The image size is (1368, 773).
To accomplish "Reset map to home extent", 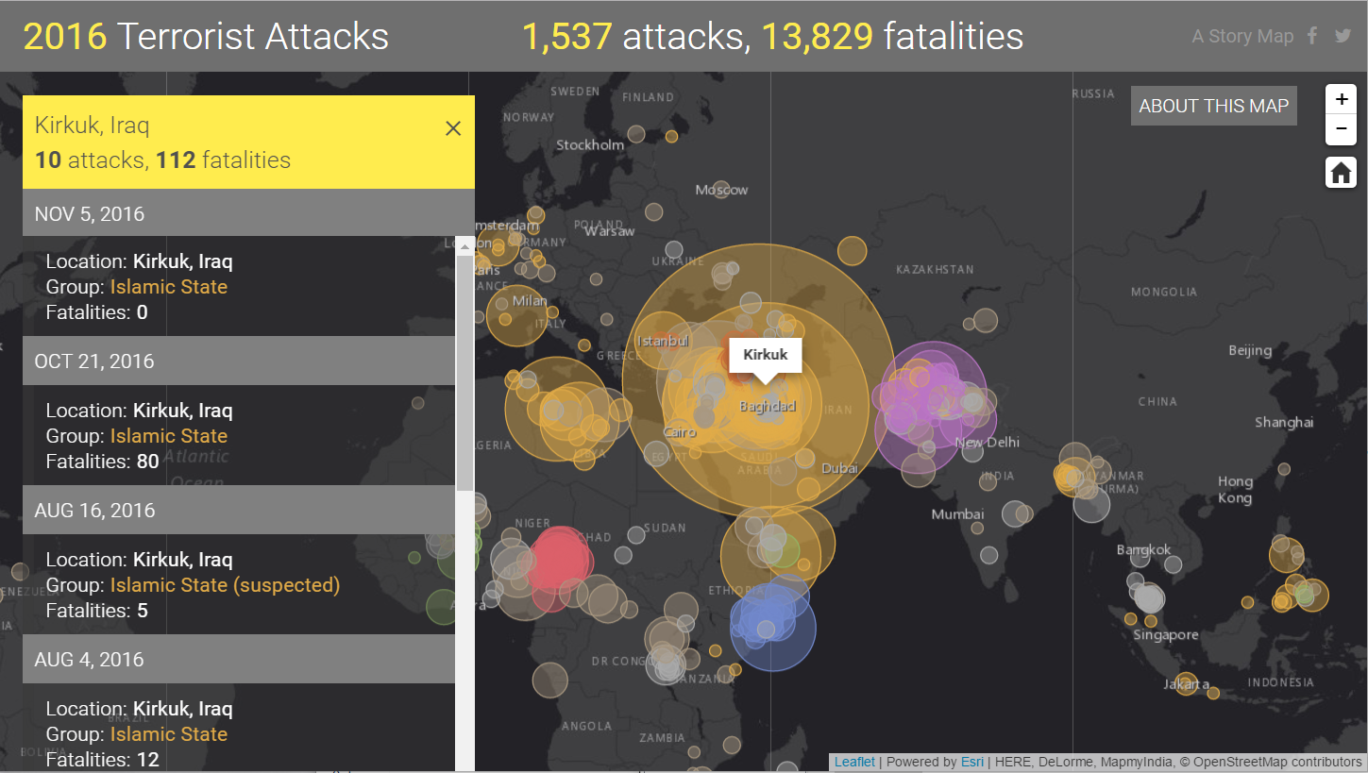I will click(x=1342, y=173).
